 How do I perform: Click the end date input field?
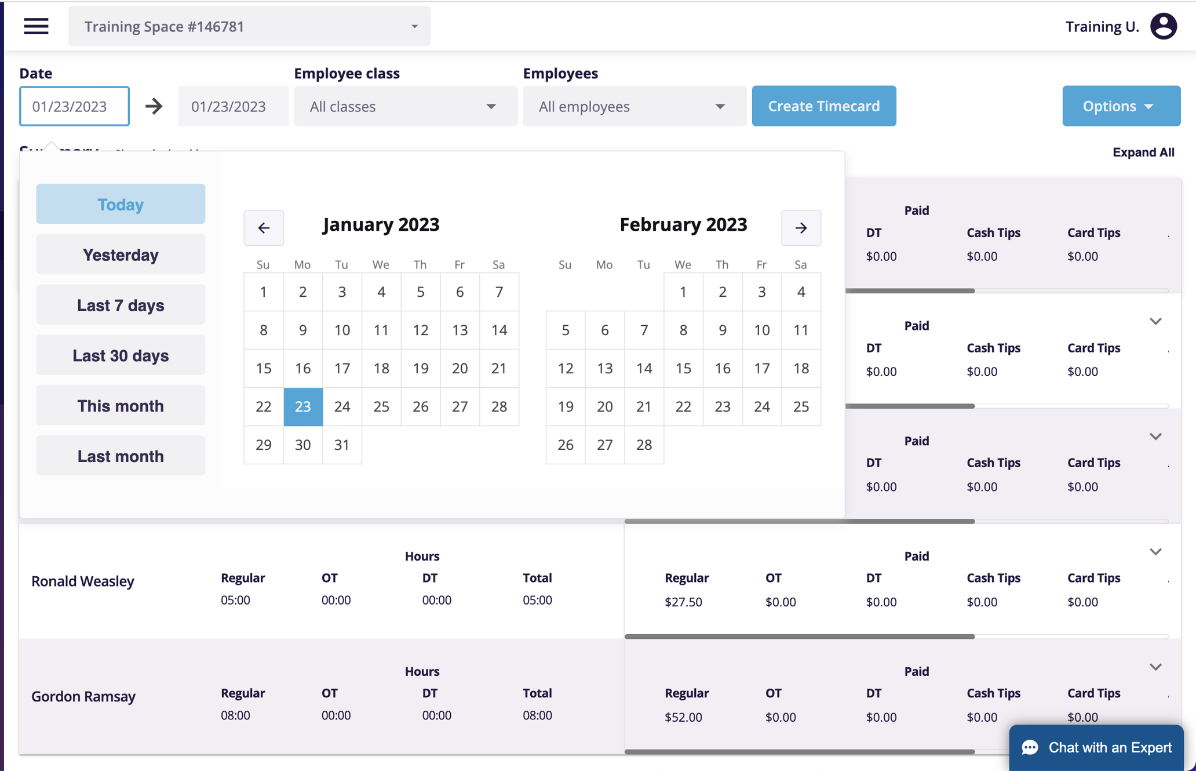(x=232, y=106)
